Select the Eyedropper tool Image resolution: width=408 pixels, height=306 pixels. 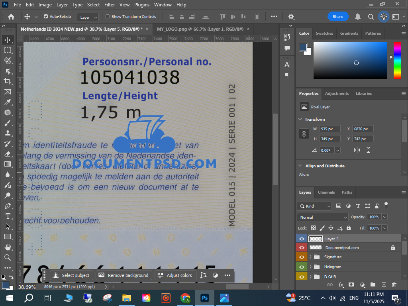coord(8,102)
